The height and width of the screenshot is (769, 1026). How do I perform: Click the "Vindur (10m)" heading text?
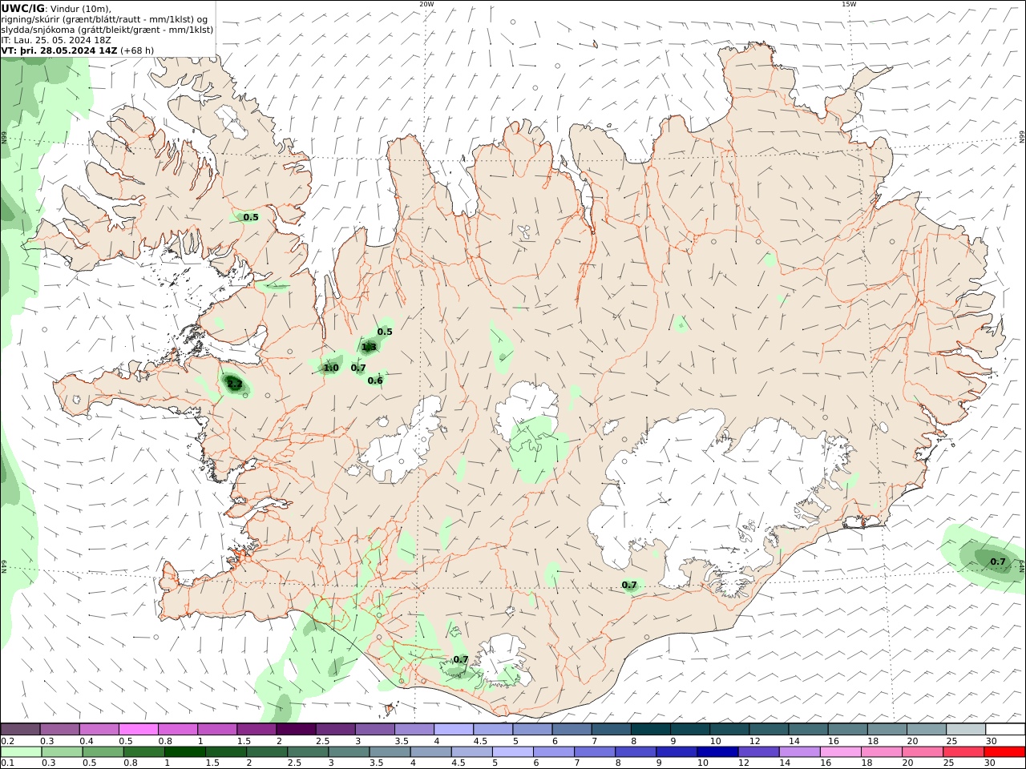[x=82, y=9]
